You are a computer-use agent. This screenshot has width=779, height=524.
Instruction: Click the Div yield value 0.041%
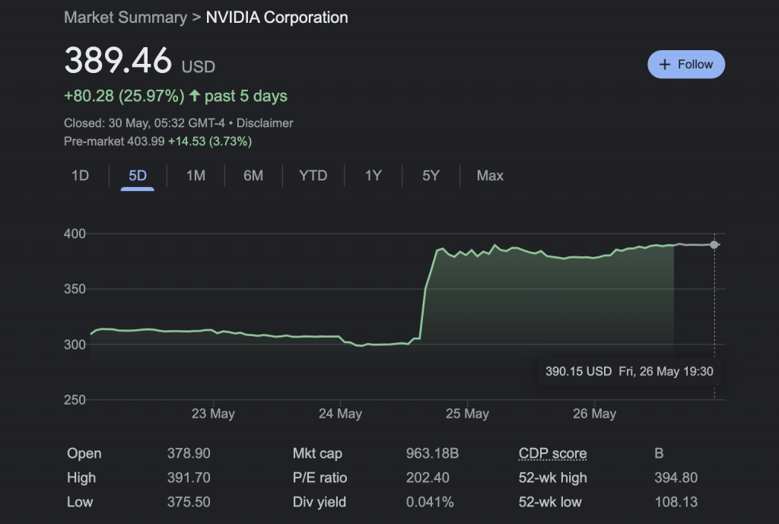click(430, 502)
